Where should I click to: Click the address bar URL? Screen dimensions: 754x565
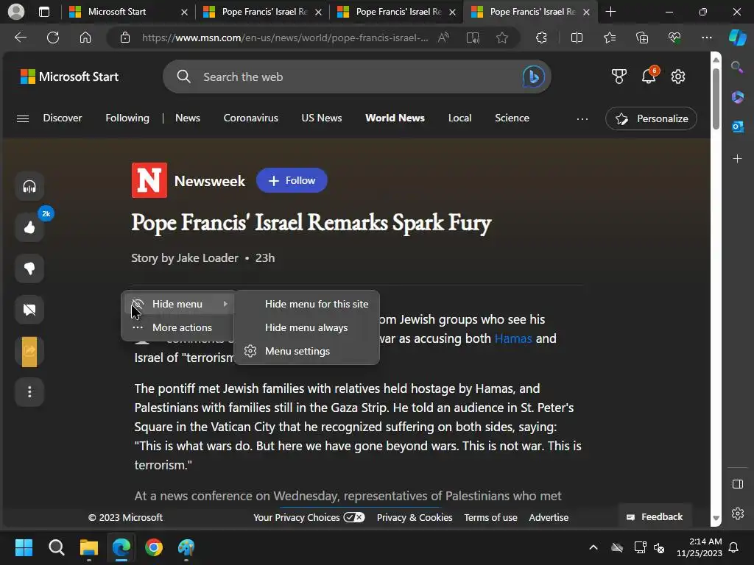pos(285,38)
